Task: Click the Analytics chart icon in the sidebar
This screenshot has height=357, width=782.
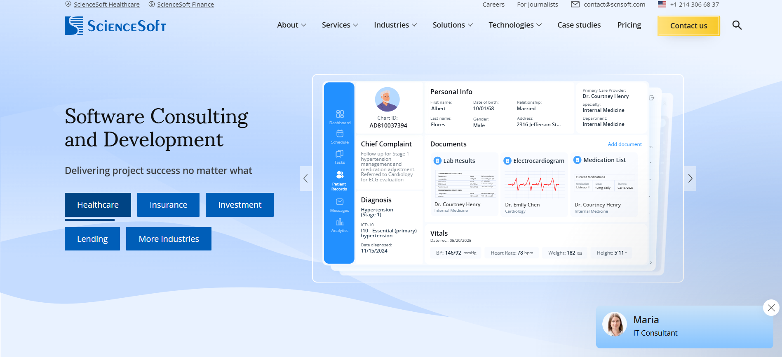Action: click(x=340, y=222)
